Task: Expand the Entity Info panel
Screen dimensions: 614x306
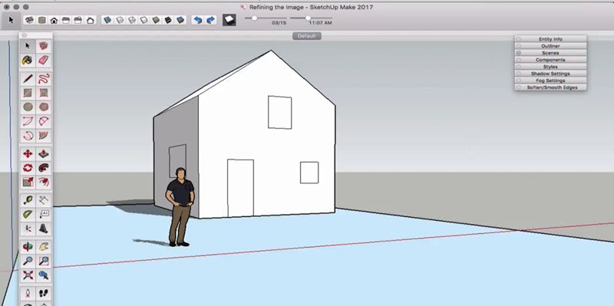Action: tap(550, 39)
